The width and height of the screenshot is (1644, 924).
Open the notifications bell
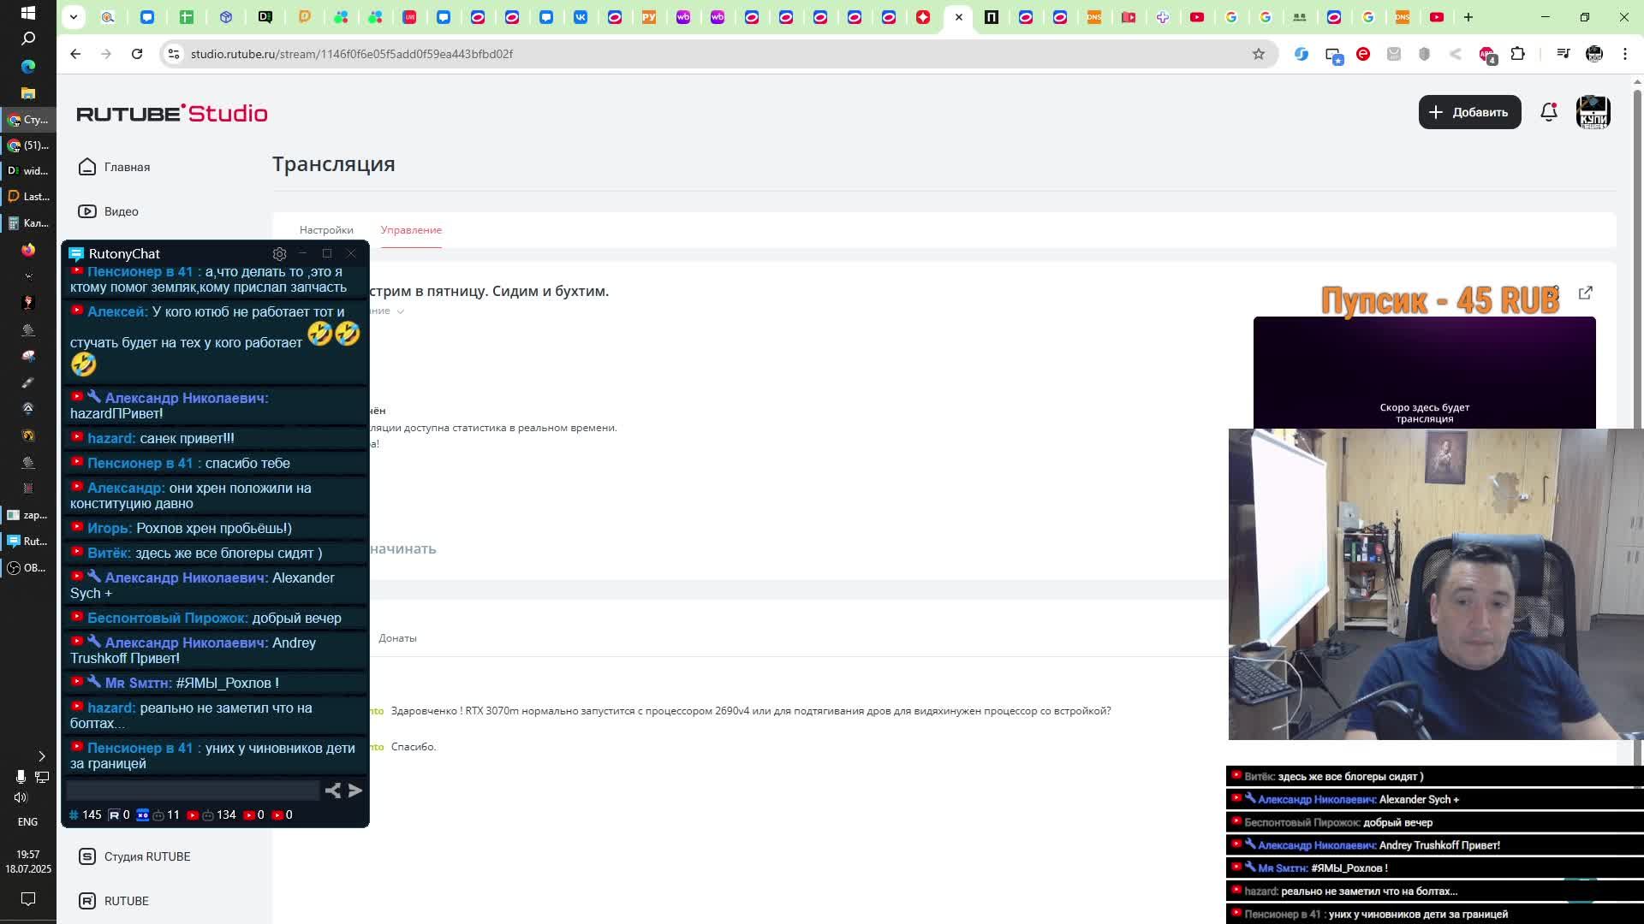pos(1548,112)
